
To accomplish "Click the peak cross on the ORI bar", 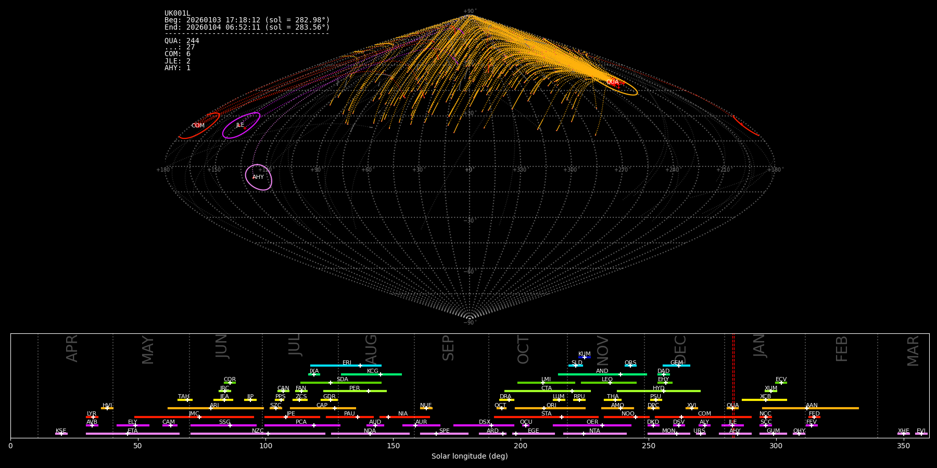I will (x=544, y=408).
